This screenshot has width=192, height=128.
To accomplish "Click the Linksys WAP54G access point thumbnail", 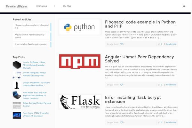I will point(17,75).
